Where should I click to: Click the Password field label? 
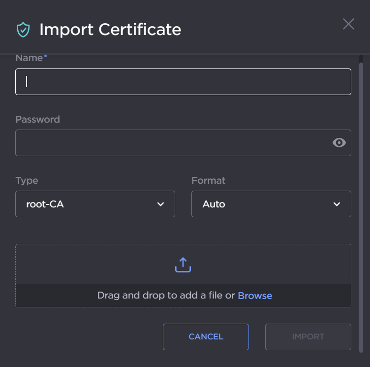(x=37, y=119)
